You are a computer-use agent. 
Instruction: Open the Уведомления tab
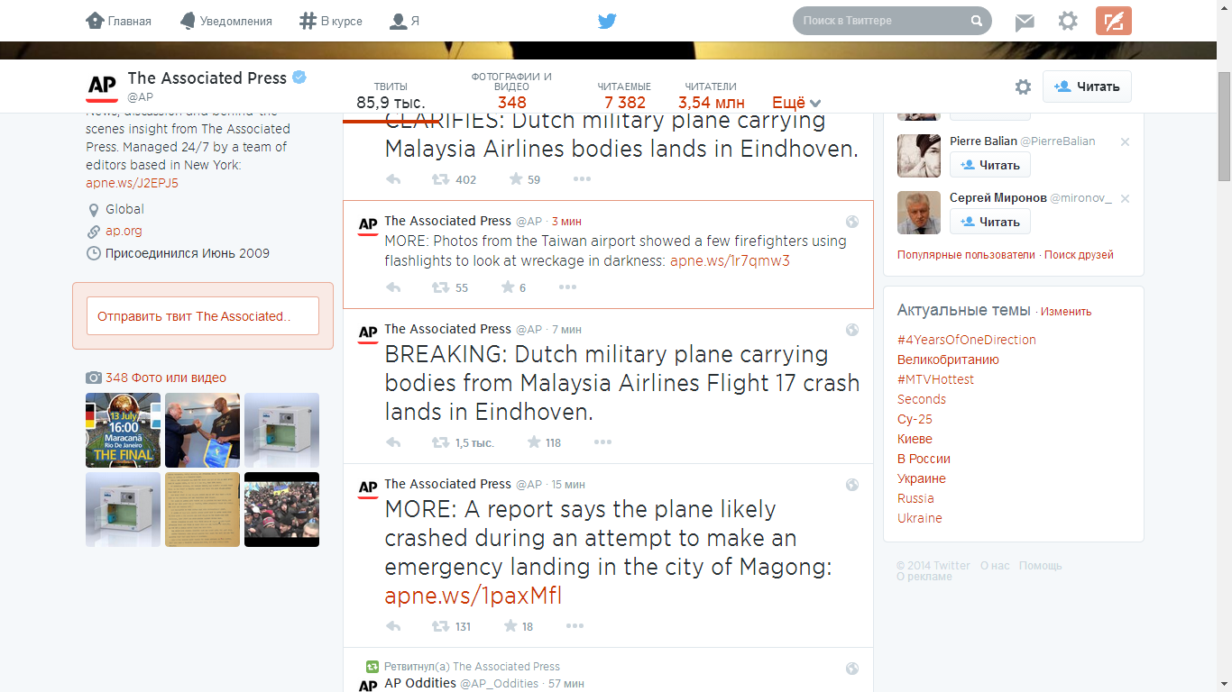point(225,21)
